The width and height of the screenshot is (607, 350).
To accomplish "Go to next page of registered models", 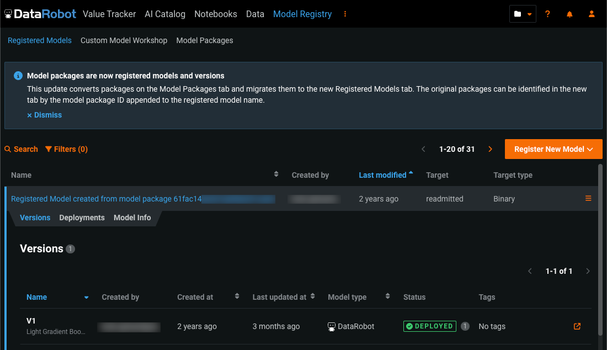I will [x=490, y=149].
